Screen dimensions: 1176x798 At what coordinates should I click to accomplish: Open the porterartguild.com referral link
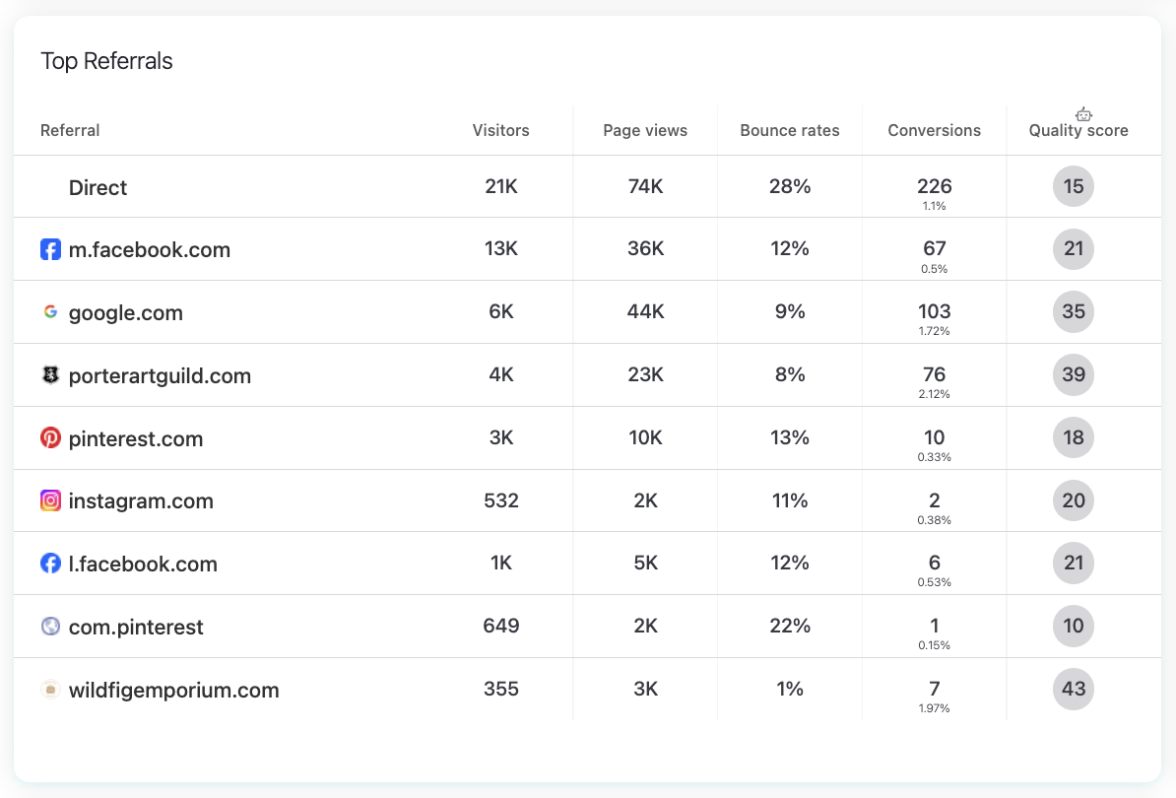[160, 376]
